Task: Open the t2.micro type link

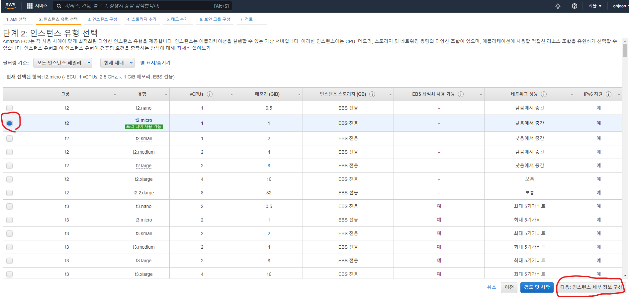Action: tap(144, 120)
